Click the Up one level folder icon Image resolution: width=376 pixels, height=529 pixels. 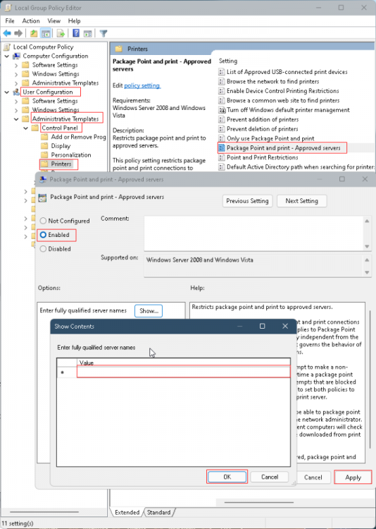(x=34, y=33)
